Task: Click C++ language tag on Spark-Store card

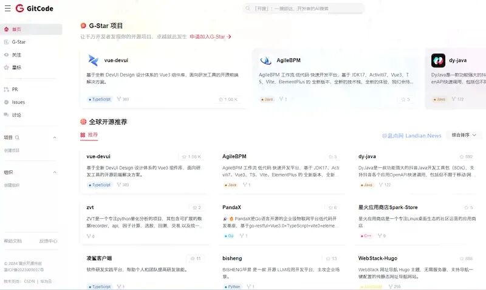Action: pos(366,236)
